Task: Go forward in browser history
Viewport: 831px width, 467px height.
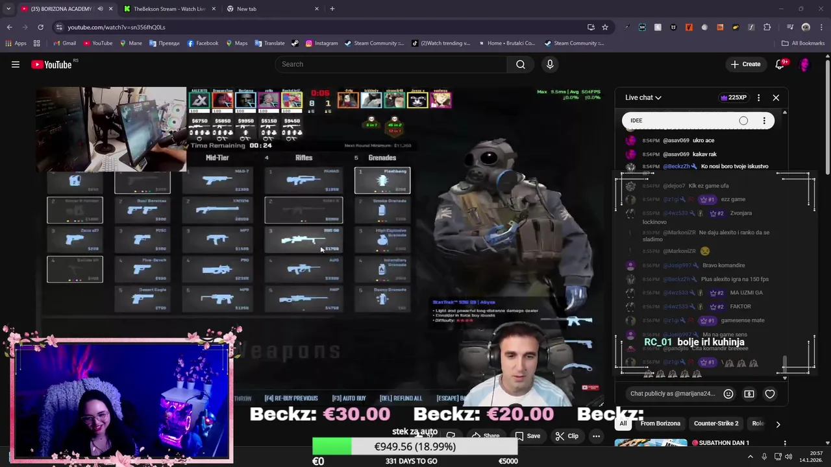Action: click(25, 27)
